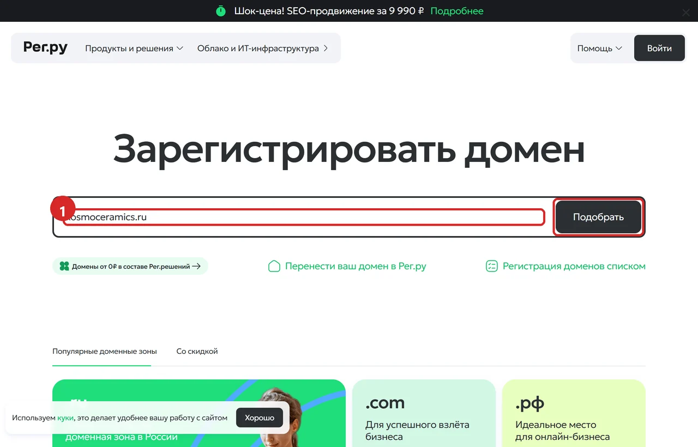Viewport: 698px width, 447px height.
Task: Click the Рег.ру logo
Action: coord(45,48)
